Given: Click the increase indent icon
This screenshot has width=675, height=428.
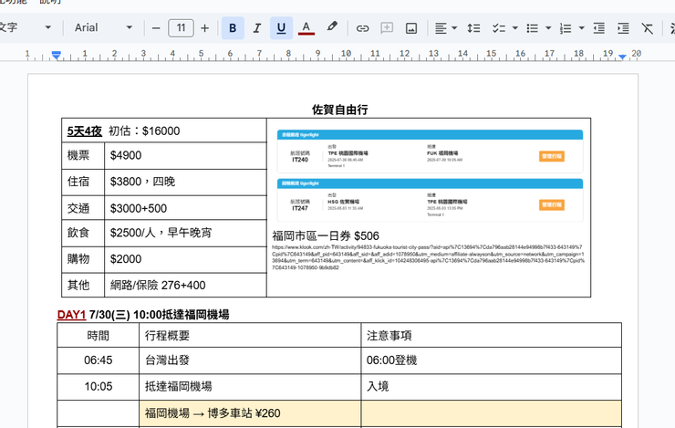Looking at the screenshot, I should pyautogui.click(x=623, y=28).
